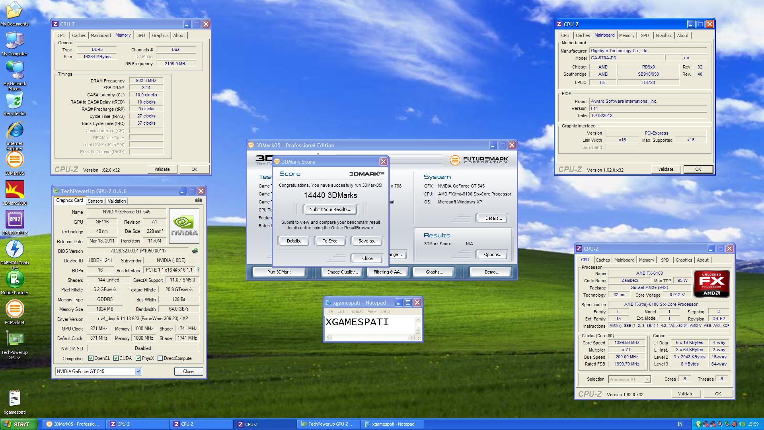Open My Network Places desktop icon
The image size is (764, 430).
pyautogui.click(x=14, y=75)
